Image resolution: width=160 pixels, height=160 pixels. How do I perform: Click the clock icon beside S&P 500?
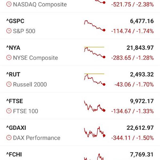click(x=9, y=31)
